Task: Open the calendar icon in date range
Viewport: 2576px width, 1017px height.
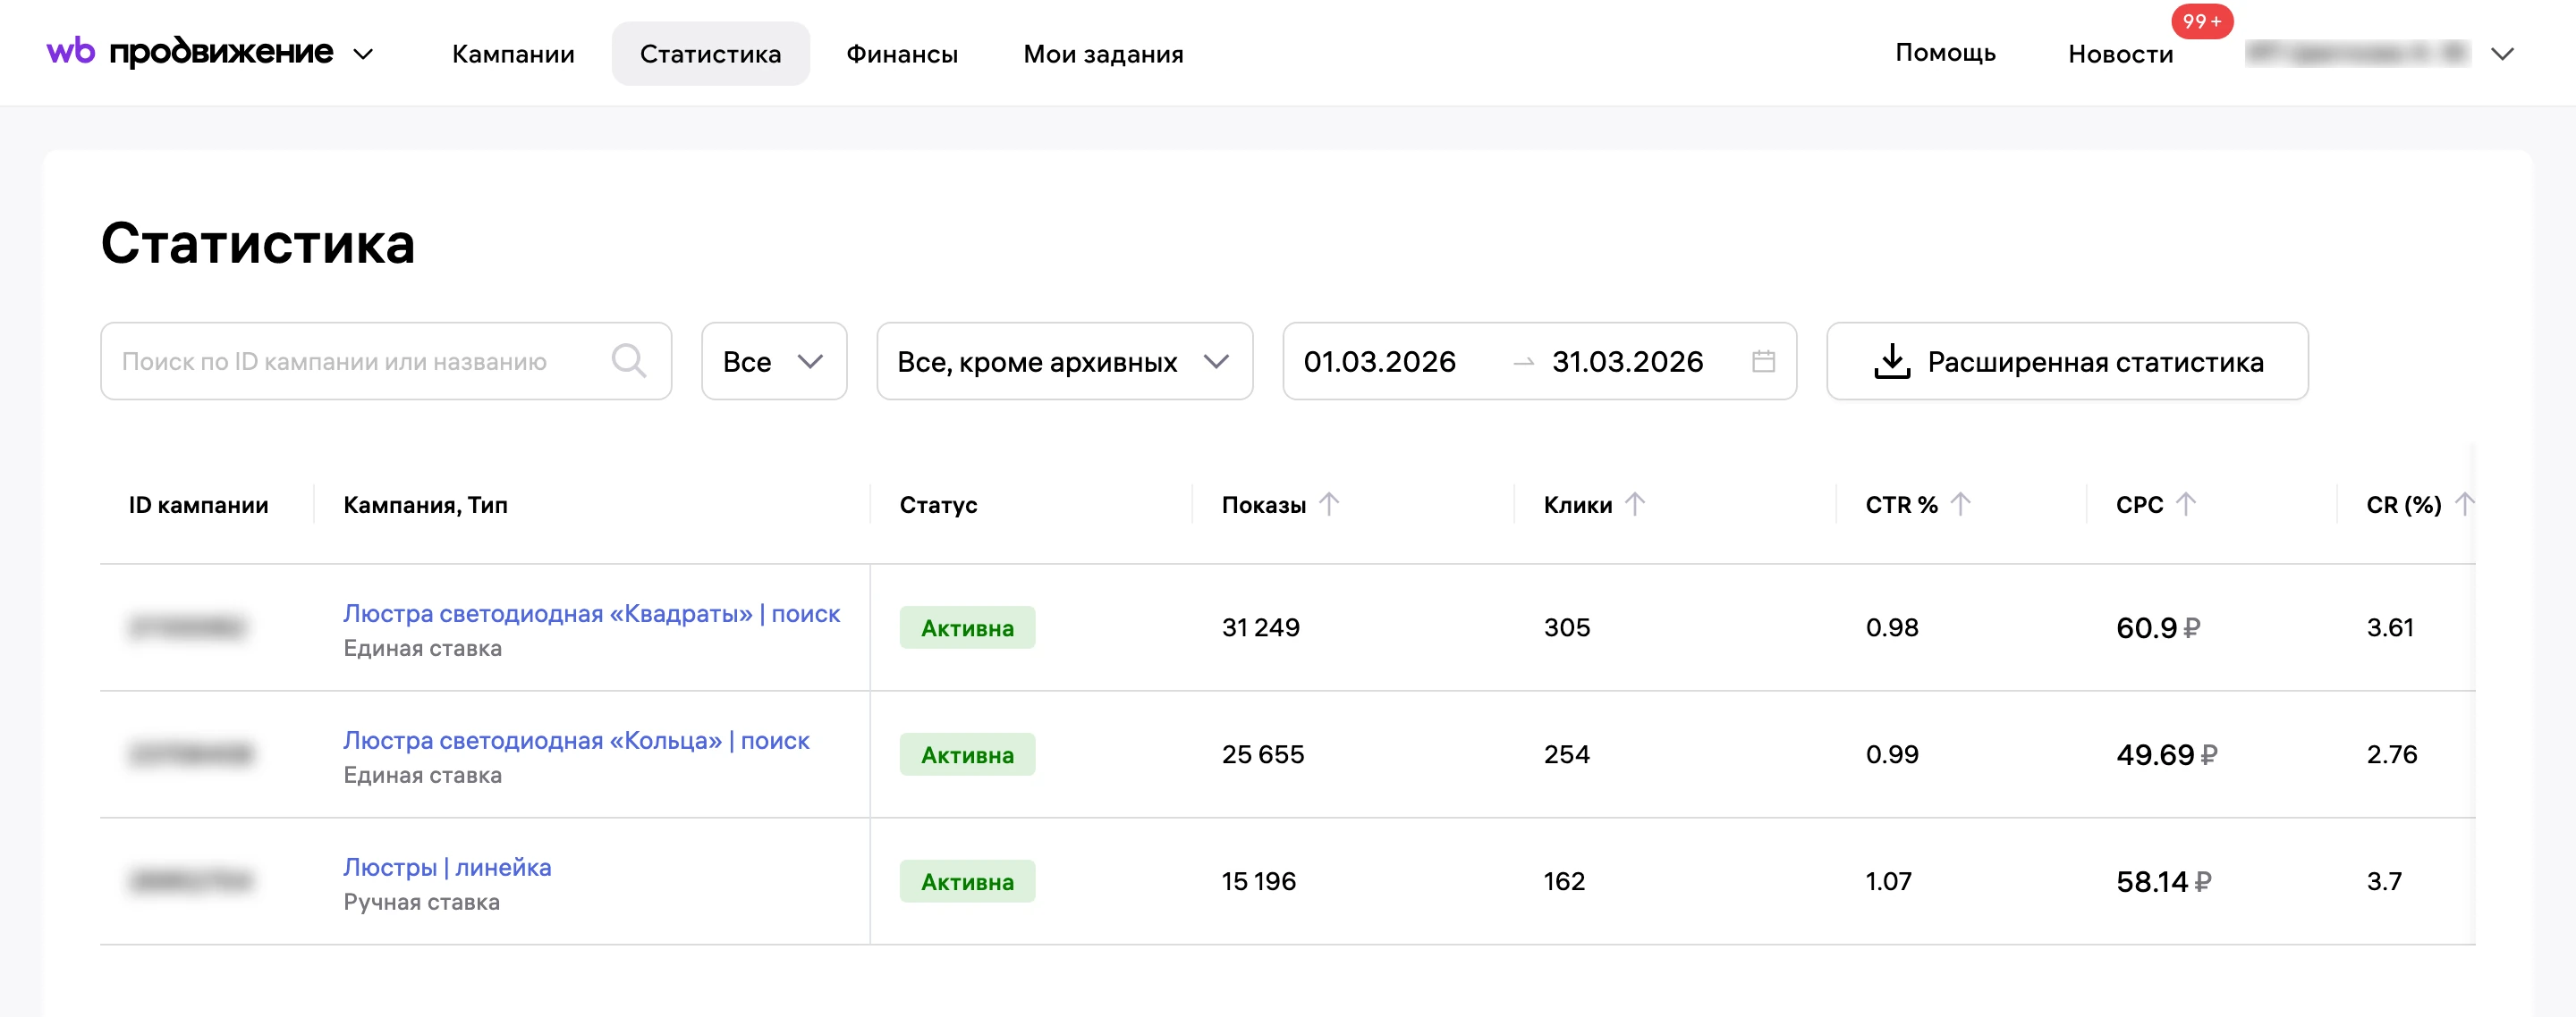Action: tap(1763, 361)
